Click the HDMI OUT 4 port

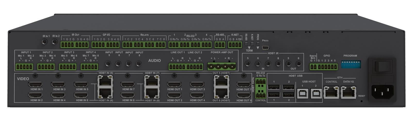pyautogui.click(x=197, y=95)
